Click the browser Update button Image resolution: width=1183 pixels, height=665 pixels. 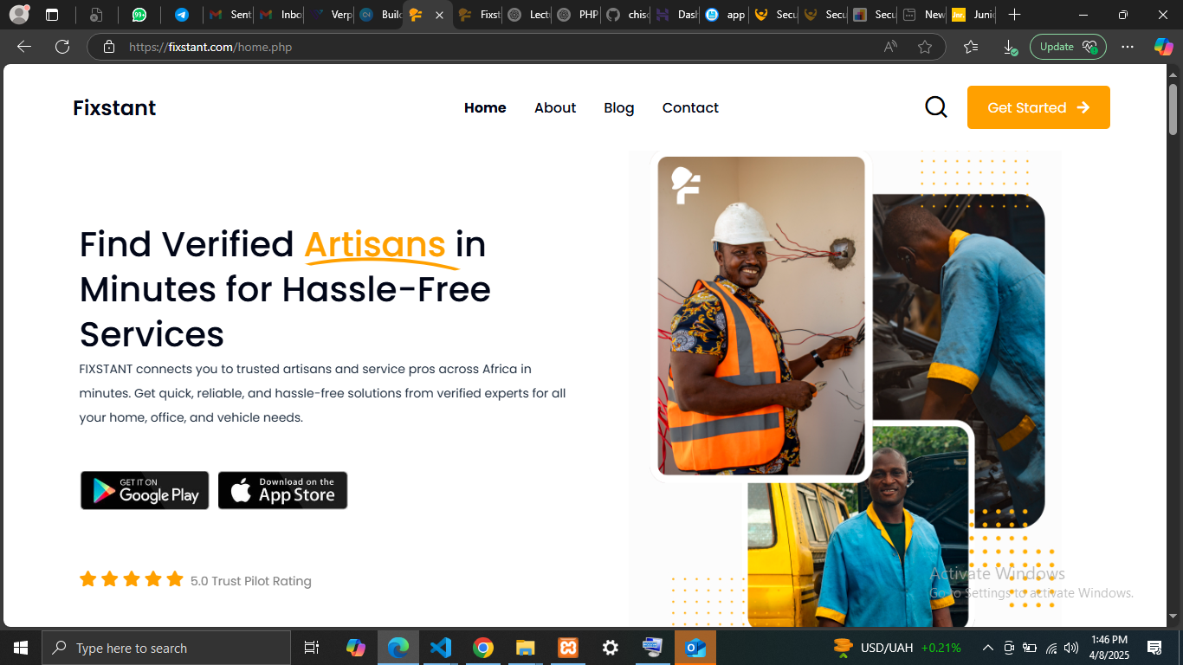pos(1068,47)
